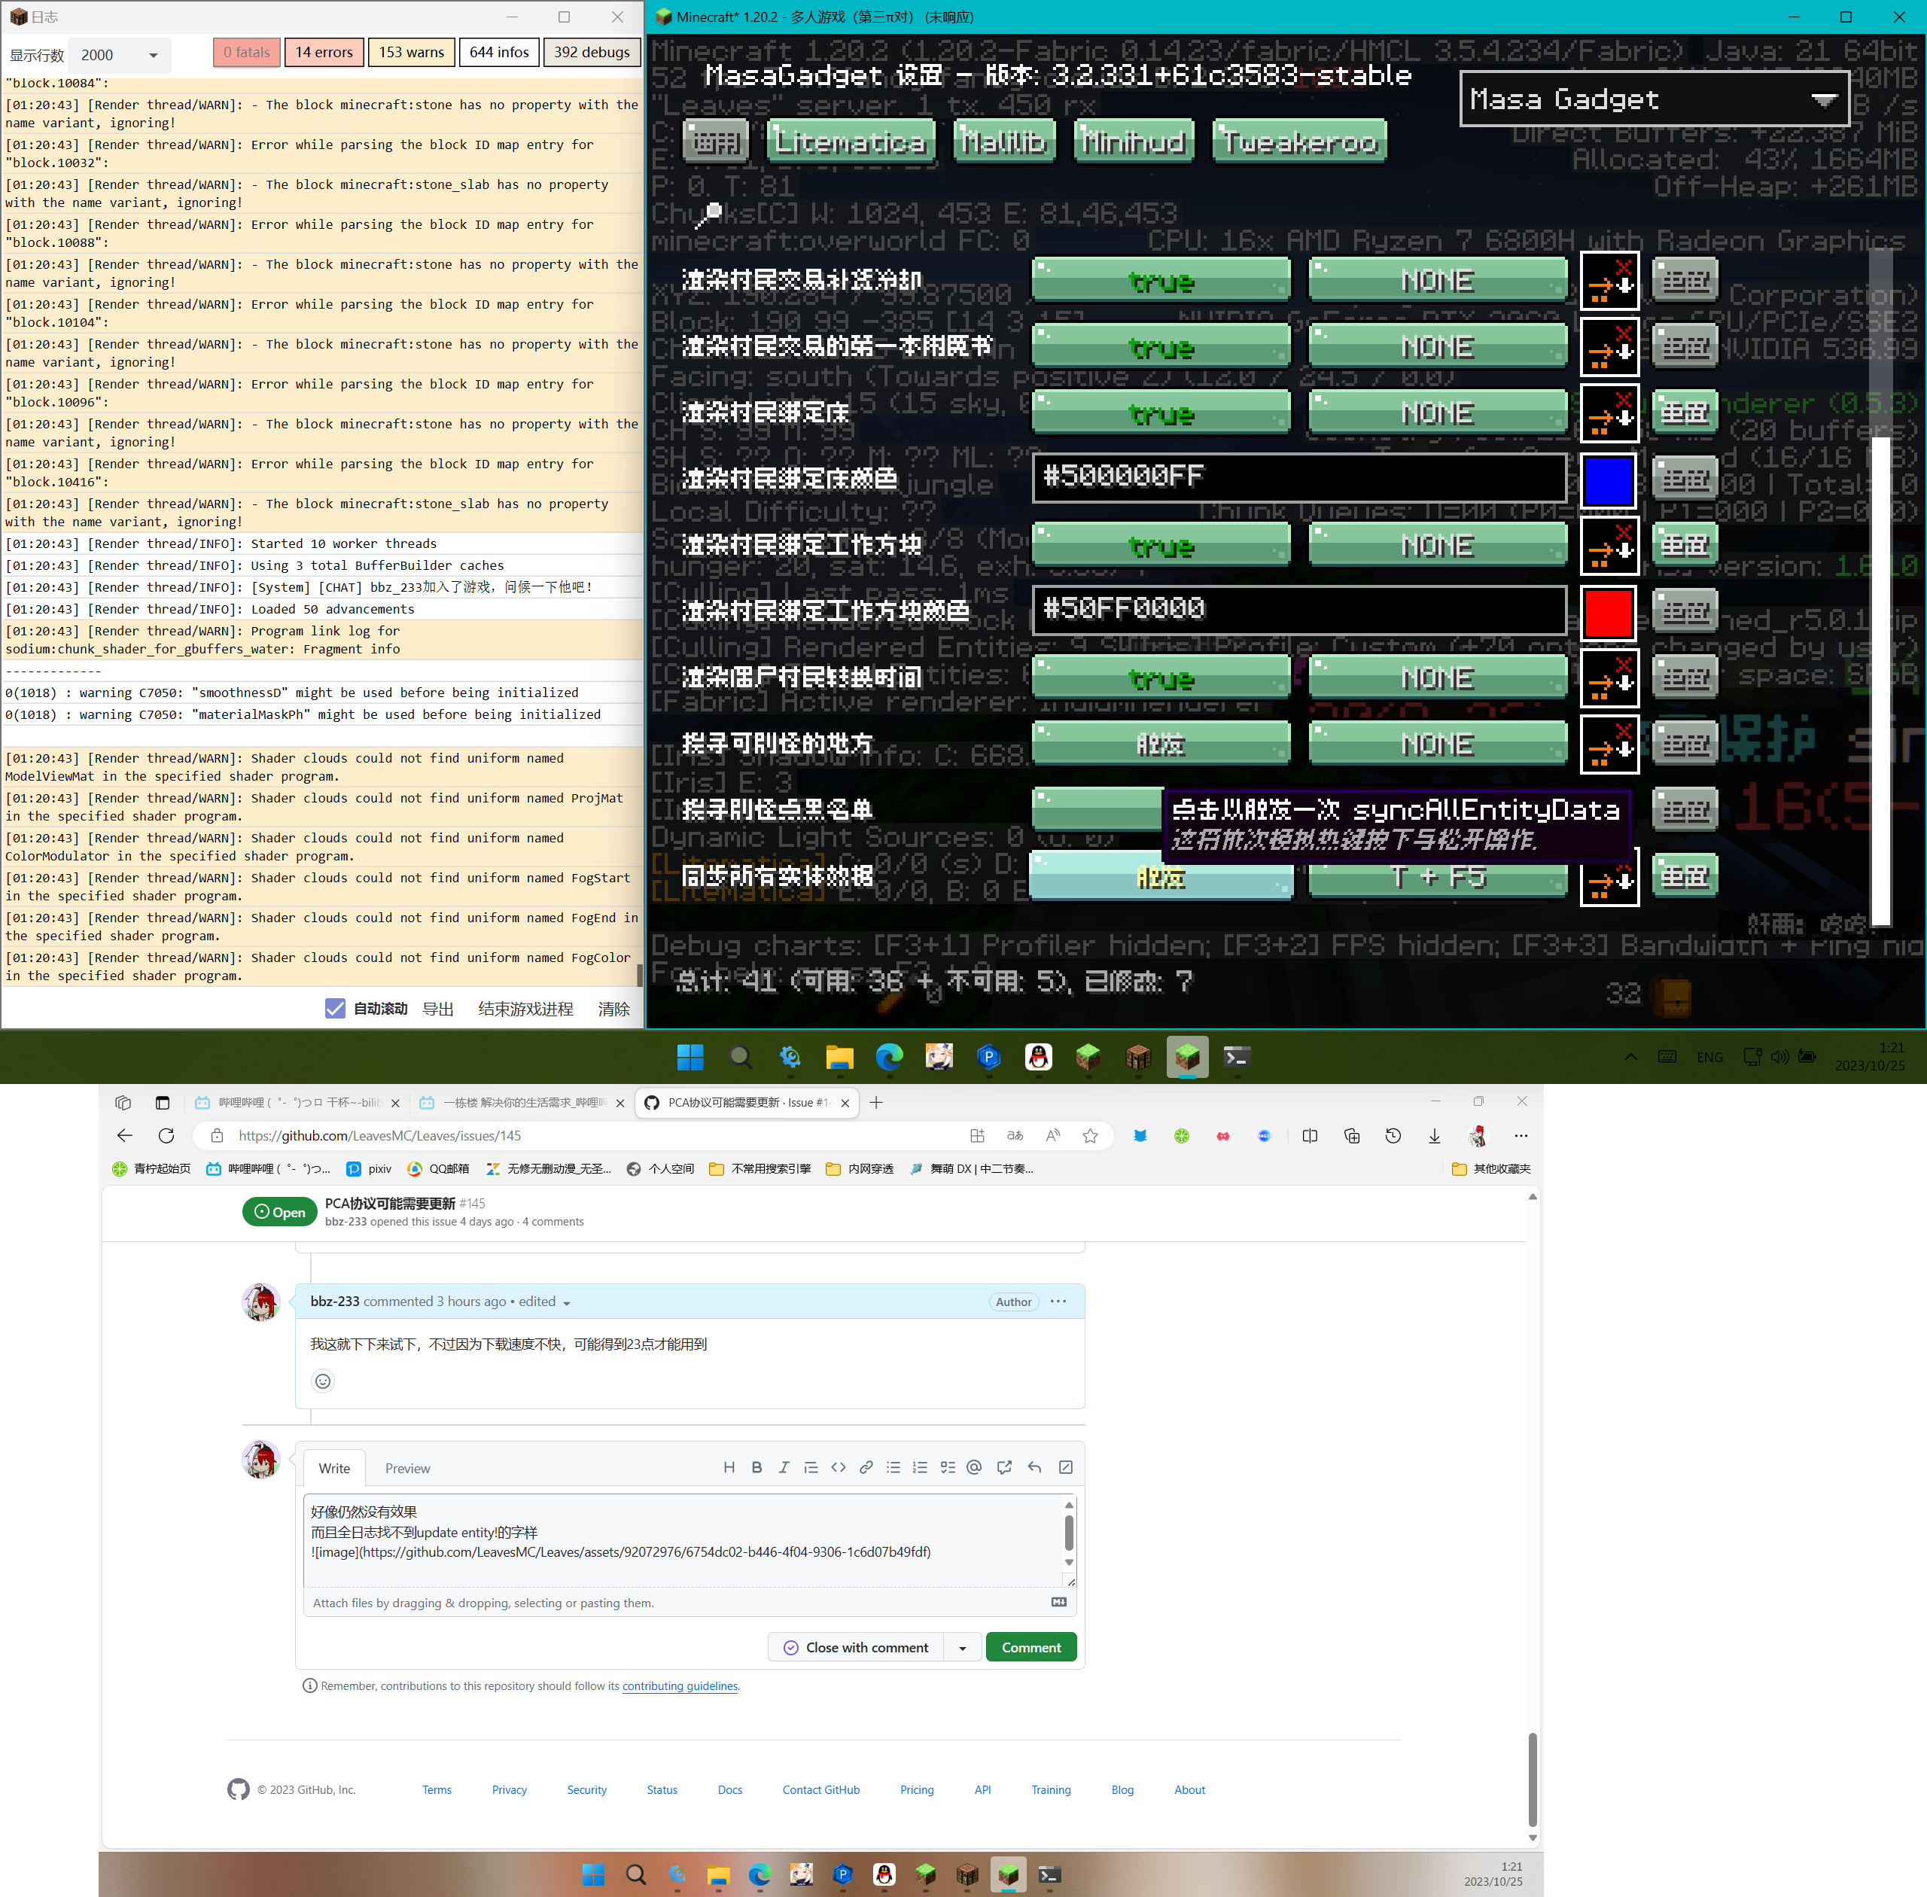Insert a code block using the code icon
This screenshot has width=1927, height=1897.
tap(838, 1466)
